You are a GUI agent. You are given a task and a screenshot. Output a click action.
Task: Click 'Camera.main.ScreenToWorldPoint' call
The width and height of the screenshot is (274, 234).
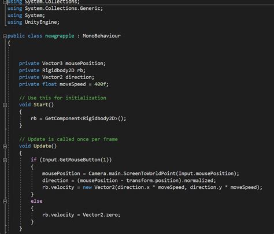132,173
